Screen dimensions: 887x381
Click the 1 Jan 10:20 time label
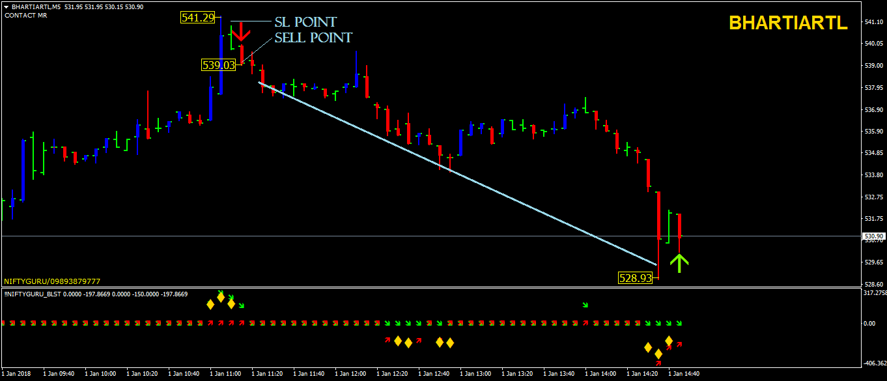point(142,374)
